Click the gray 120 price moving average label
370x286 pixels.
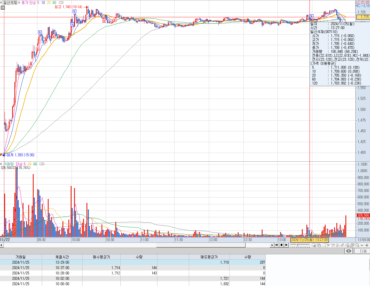coord(61,3)
